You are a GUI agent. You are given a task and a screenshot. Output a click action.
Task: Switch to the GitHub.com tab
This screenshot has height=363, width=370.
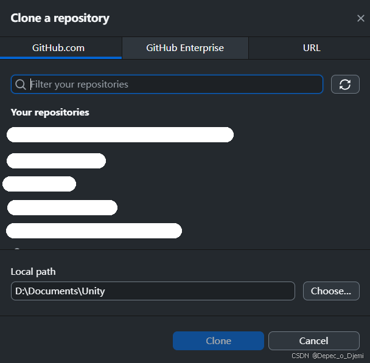[61, 48]
